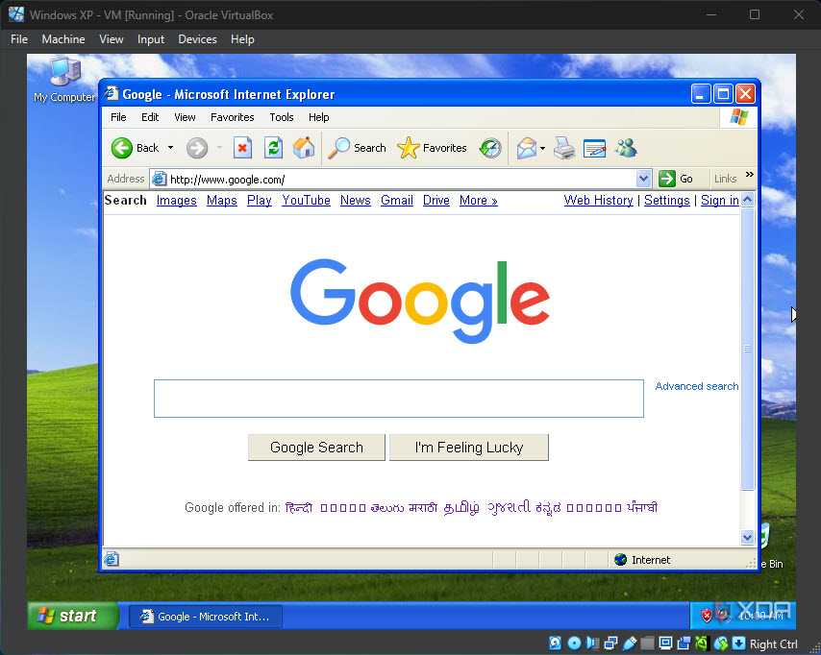Screen dimensions: 821x655
Task: Click the VirtualBox hard disk status icon
Action: pos(556,643)
